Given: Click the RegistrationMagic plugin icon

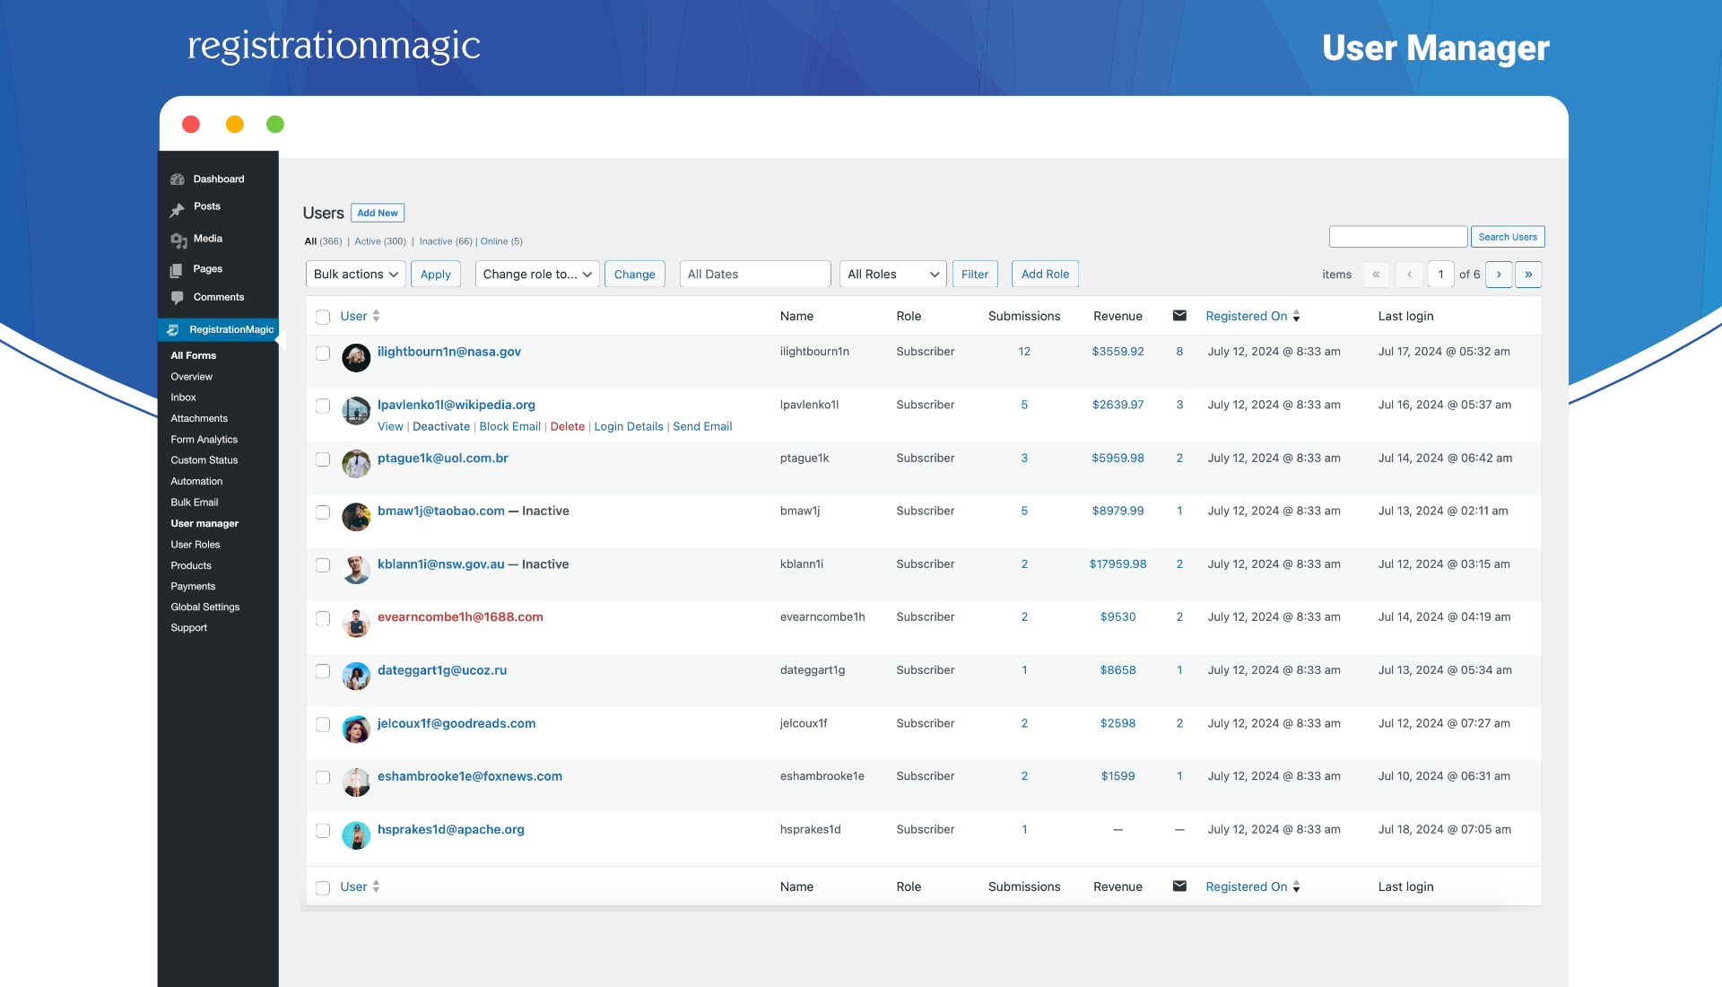Looking at the screenshot, I should [173, 330].
